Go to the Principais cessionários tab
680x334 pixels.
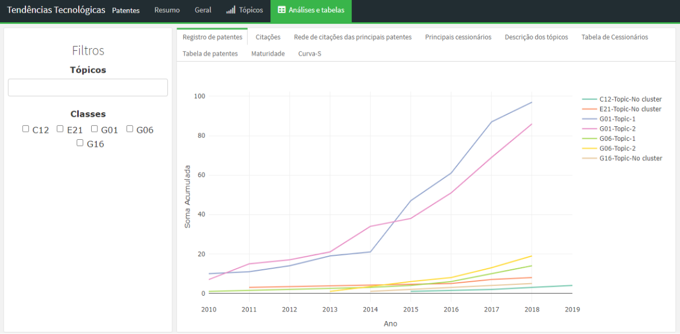[x=458, y=37]
